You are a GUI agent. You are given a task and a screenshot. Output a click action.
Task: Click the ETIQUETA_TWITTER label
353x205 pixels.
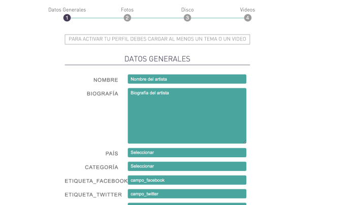tap(93, 195)
